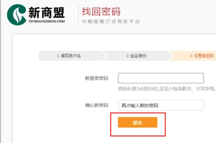
Task: Click the 中烟卷烟订货商务平台 subtitle
Action: coord(111,22)
